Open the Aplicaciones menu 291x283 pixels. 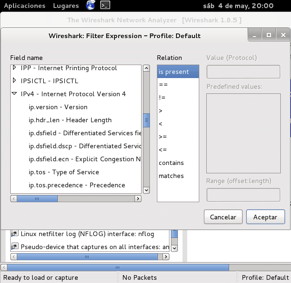click(x=25, y=6)
